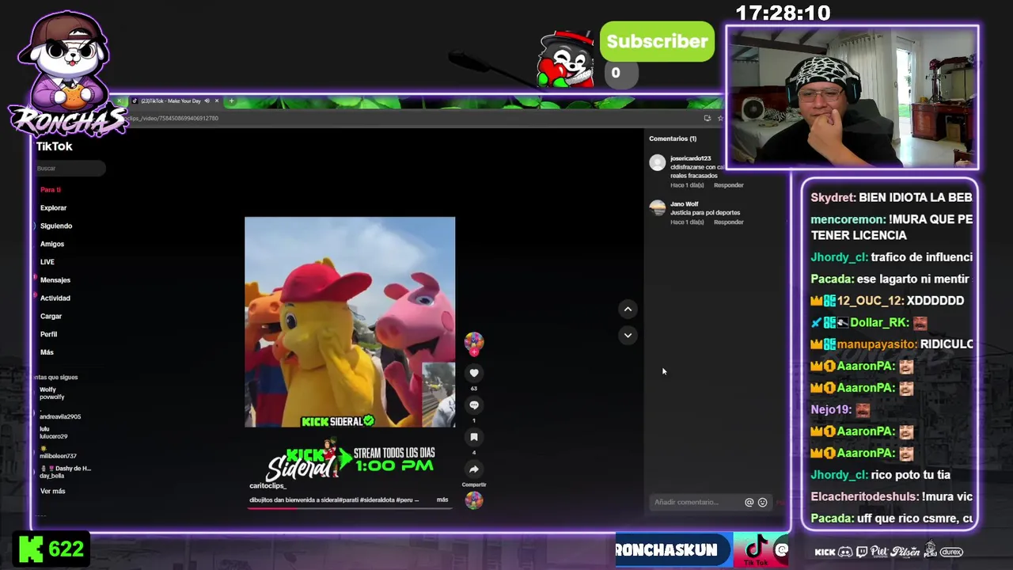
Task: Click the Comentarios (1) header
Action: click(673, 139)
